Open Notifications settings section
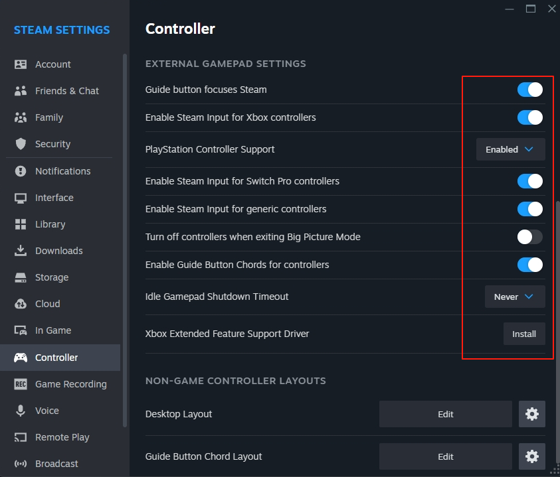The height and width of the screenshot is (477, 560). 60,171
